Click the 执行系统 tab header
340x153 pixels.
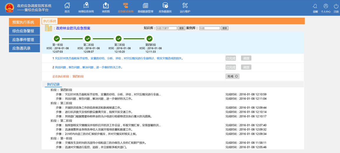49,21
